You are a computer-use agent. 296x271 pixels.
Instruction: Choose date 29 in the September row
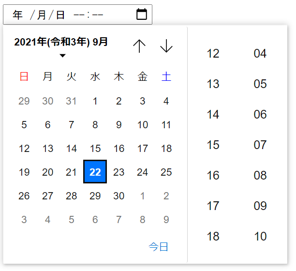click(95, 196)
